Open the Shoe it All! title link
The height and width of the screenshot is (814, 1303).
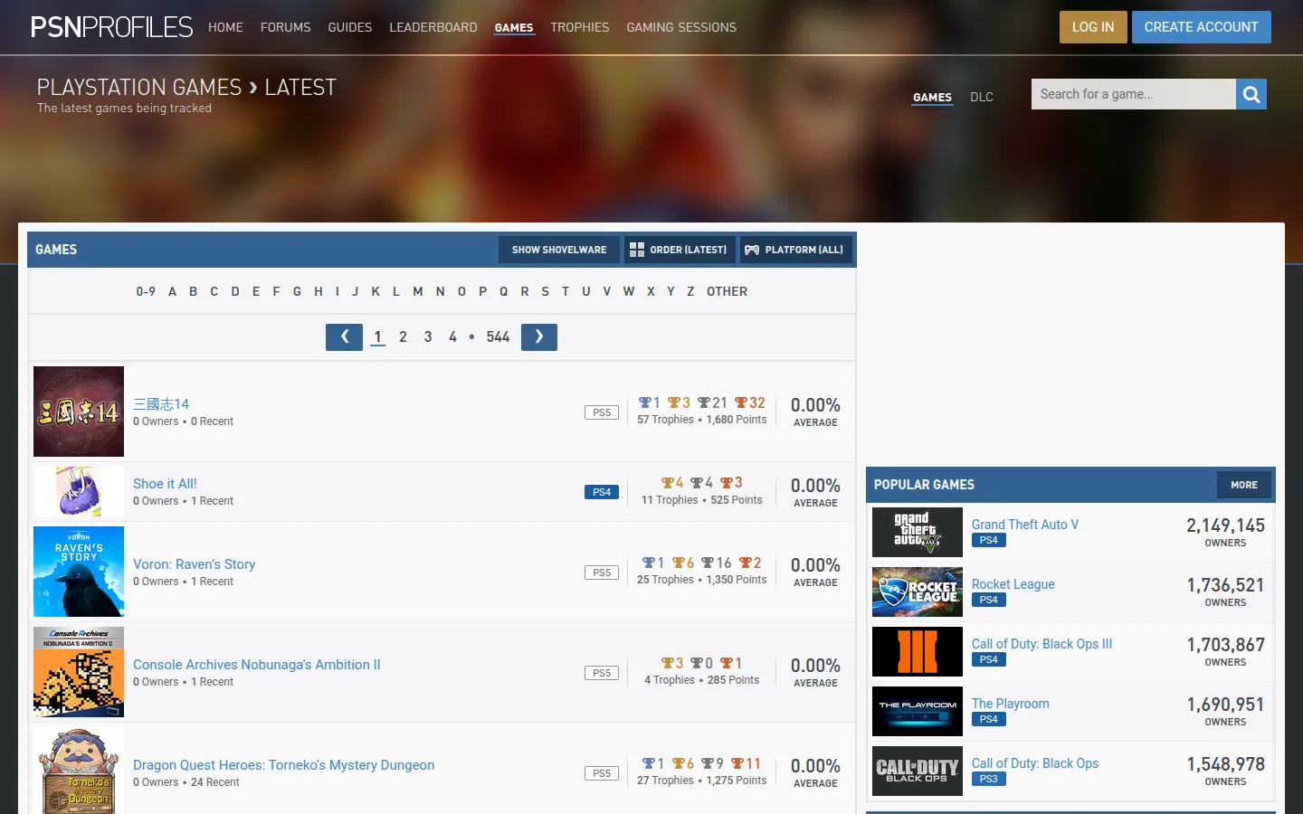(x=165, y=484)
